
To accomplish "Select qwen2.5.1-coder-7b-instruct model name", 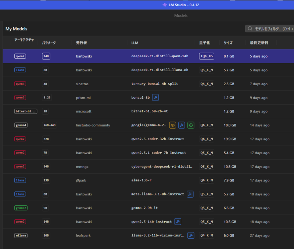I will pos(159,153).
